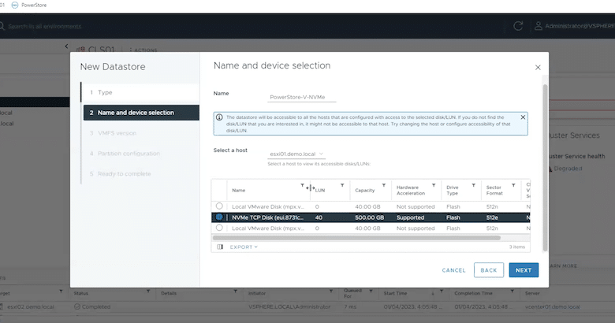Viewport: 615px width, 323px height.
Task: Click the 3 items count label
Action: click(x=517, y=247)
